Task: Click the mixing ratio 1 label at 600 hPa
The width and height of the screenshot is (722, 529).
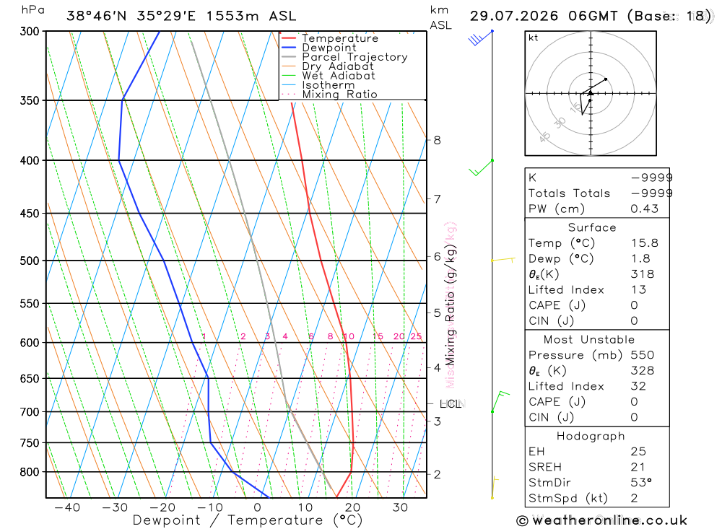Action: pyautogui.click(x=204, y=336)
